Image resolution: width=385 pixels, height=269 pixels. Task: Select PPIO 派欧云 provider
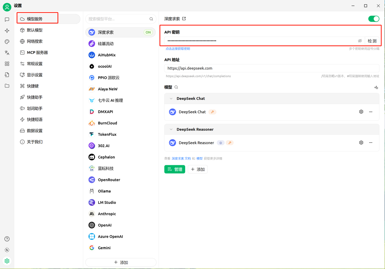pos(121,78)
